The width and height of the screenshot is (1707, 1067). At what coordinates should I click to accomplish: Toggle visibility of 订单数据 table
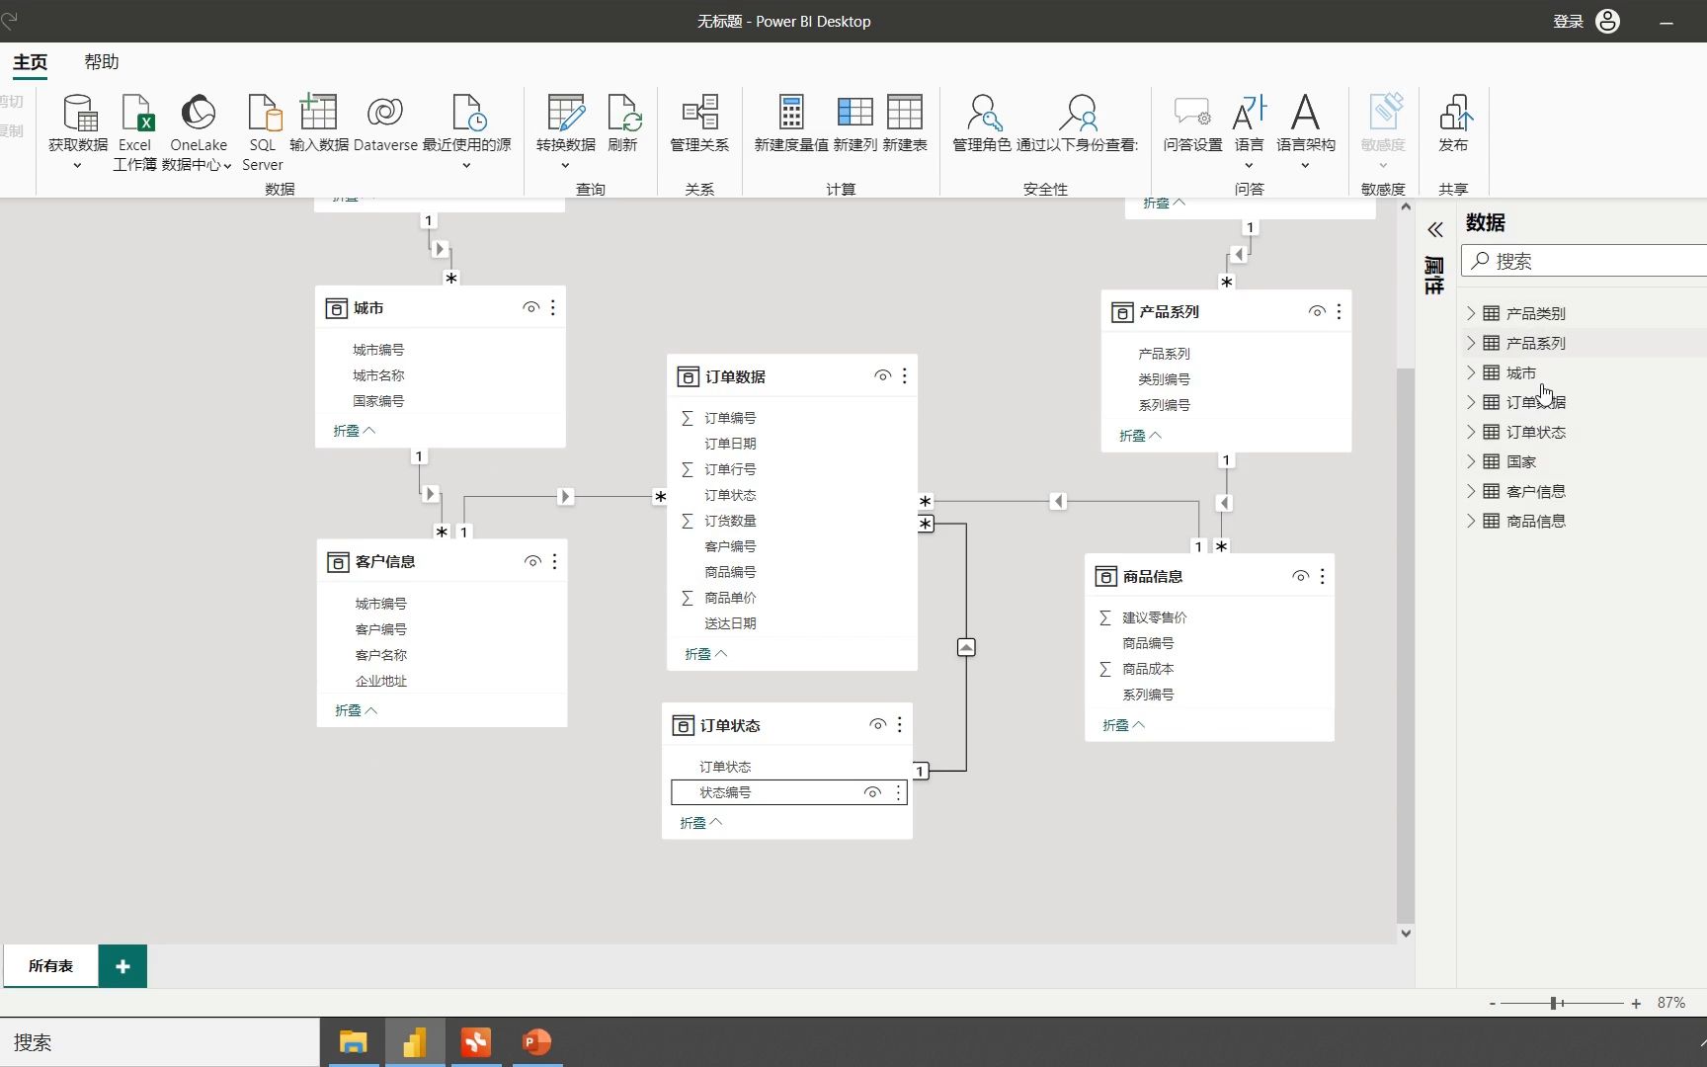pyautogui.click(x=883, y=375)
